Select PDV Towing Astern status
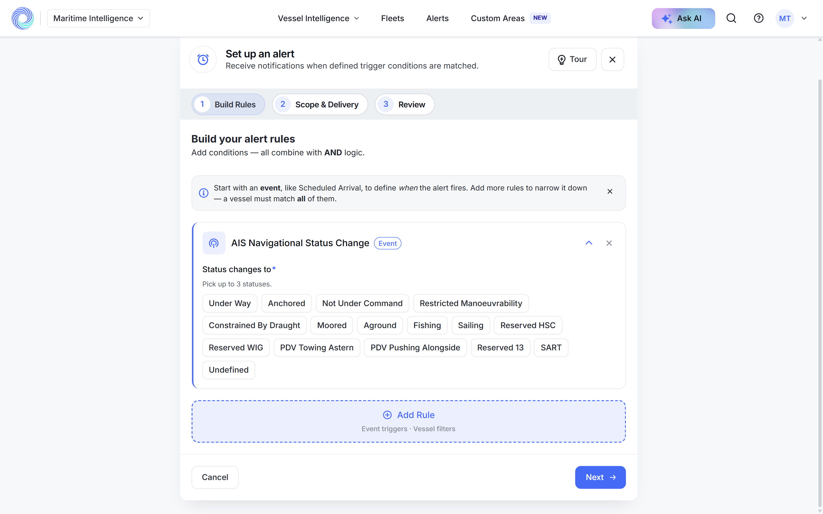Image resolution: width=823 pixels, height=514 pixels. (x=317, y=348)
